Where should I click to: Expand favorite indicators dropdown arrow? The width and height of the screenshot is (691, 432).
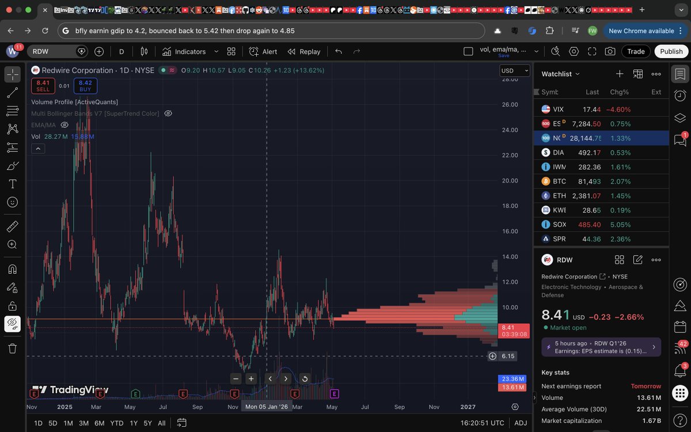(x=217, y=51)
